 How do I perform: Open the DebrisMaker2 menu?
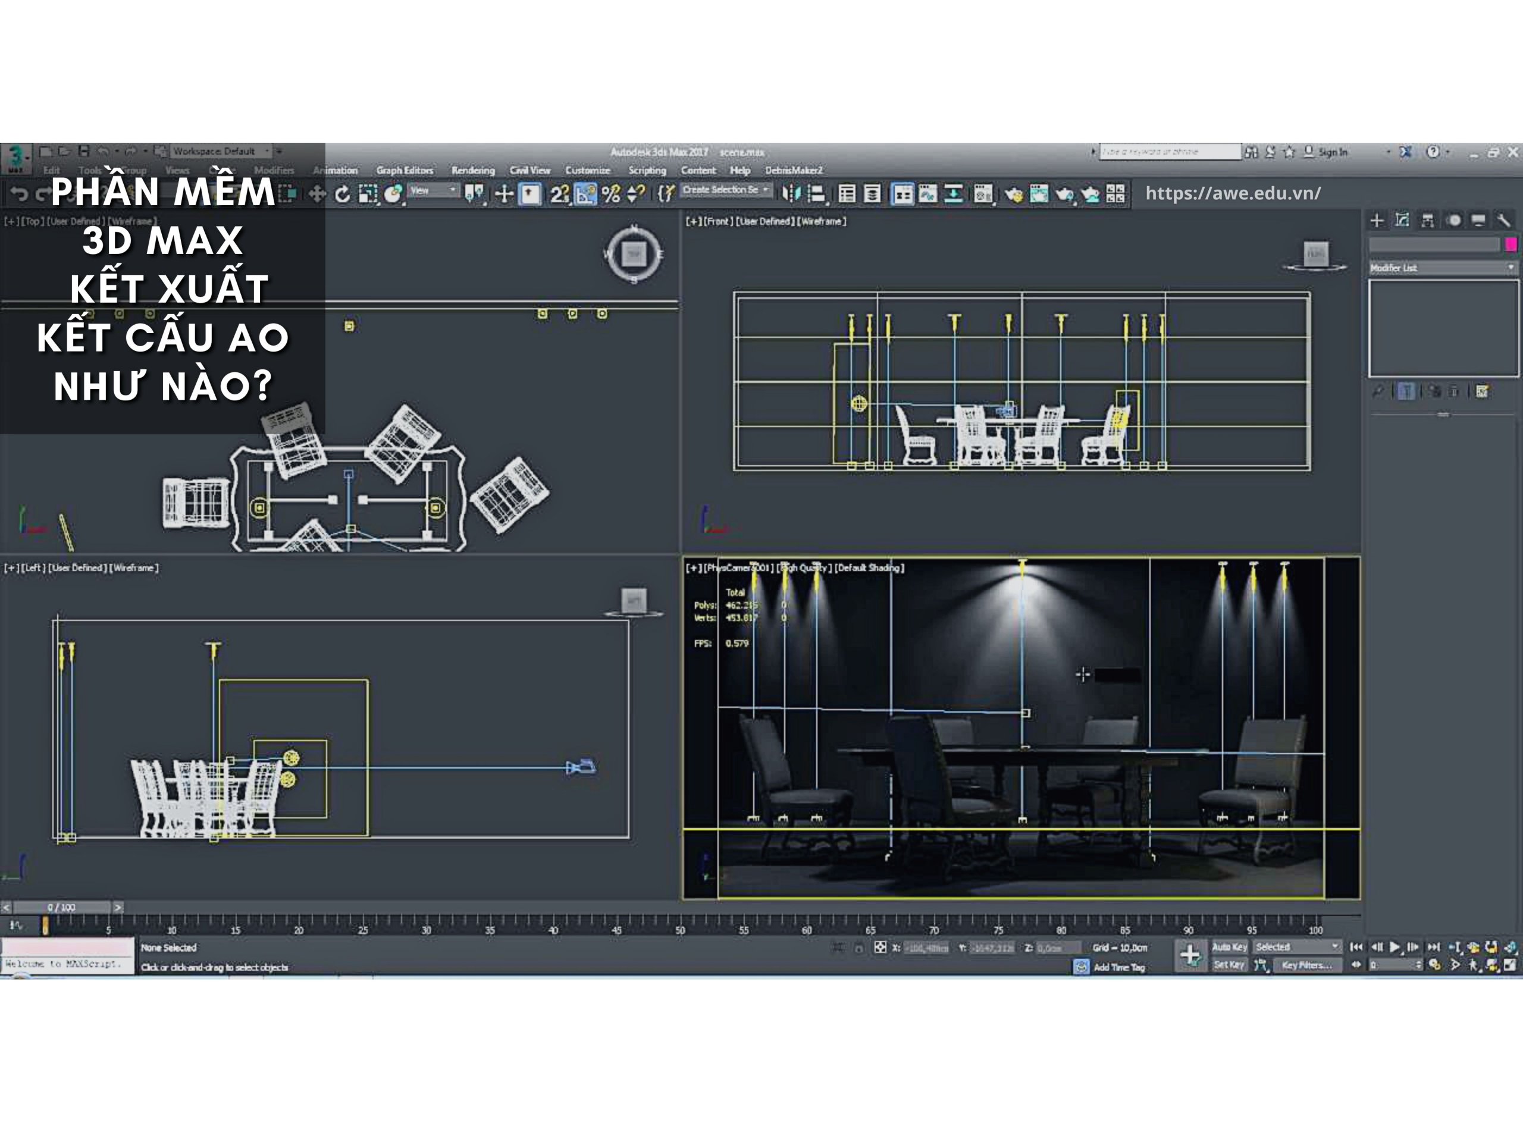794,170
